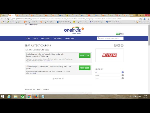Select the Codes filter option
150x113 pixels.
click(x=97, y=75)
